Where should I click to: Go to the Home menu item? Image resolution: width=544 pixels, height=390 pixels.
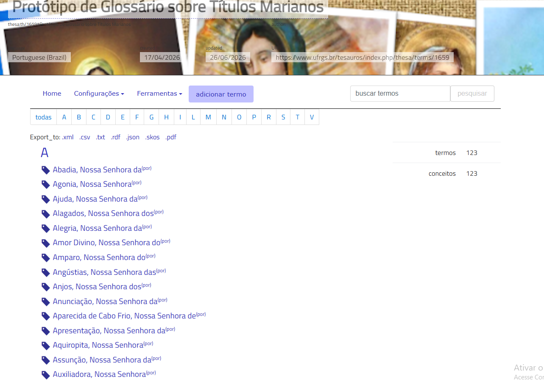click(52, 94)
